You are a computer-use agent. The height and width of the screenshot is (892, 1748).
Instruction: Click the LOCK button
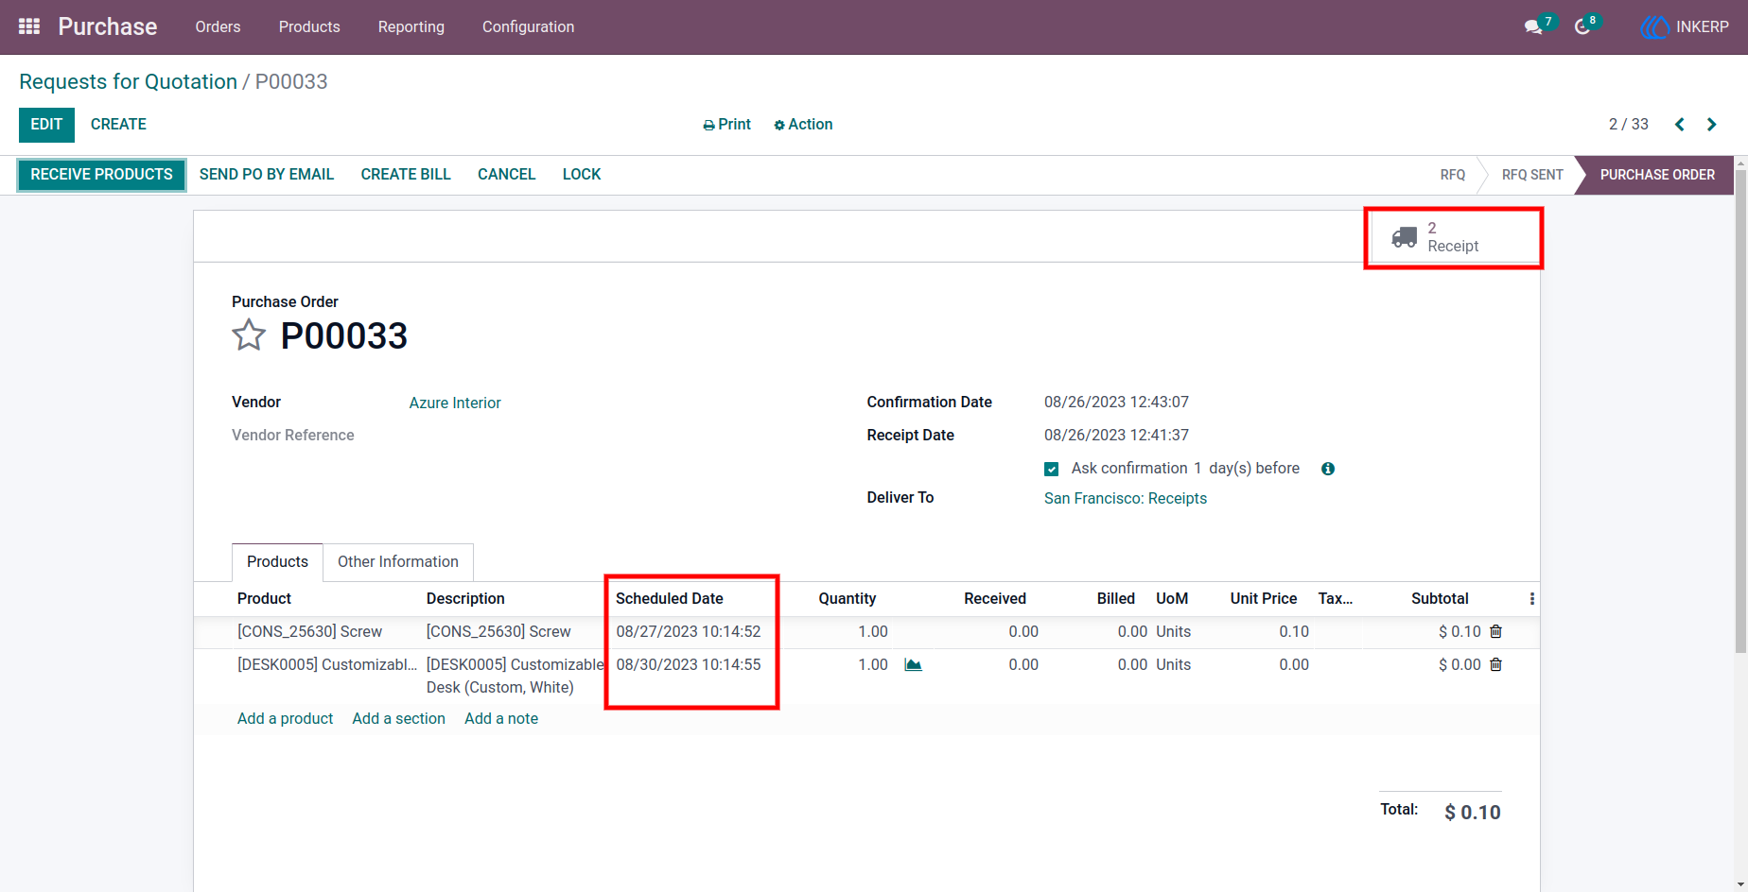coord(582,175)
